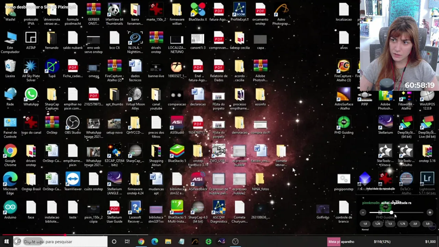The width and height of the screenshot is (439, 247).
Task: Open the ASTAP desktop icon
Action: click(x=31, y=40)
